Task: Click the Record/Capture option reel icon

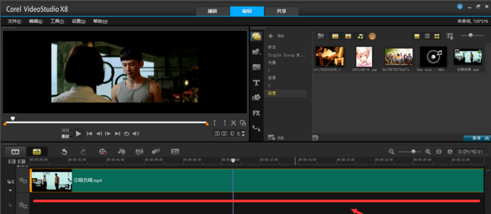Action: (x=103, y=152)
